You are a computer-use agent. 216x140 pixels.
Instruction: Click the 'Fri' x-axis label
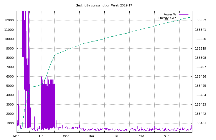pyautogui.click(x=116, y=136)
